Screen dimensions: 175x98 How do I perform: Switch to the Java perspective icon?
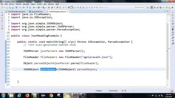click(152, 7)
